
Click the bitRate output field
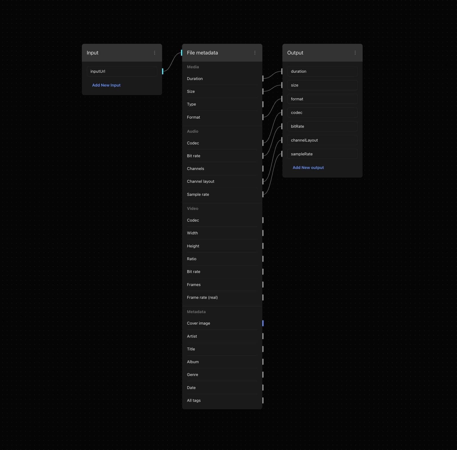click(322, 126)
